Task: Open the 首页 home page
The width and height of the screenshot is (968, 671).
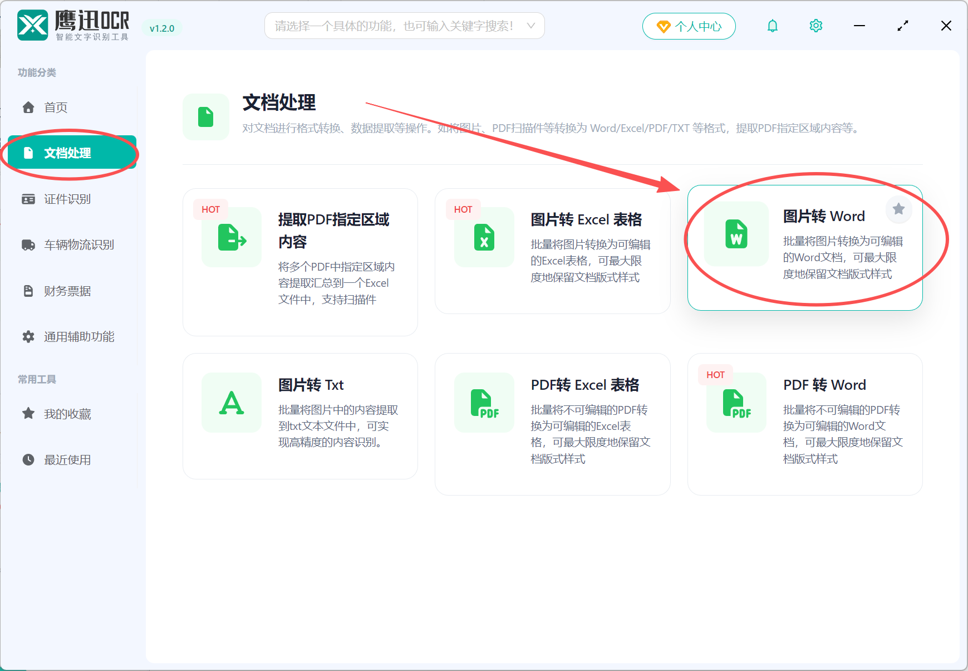Action: coord(56,107)
